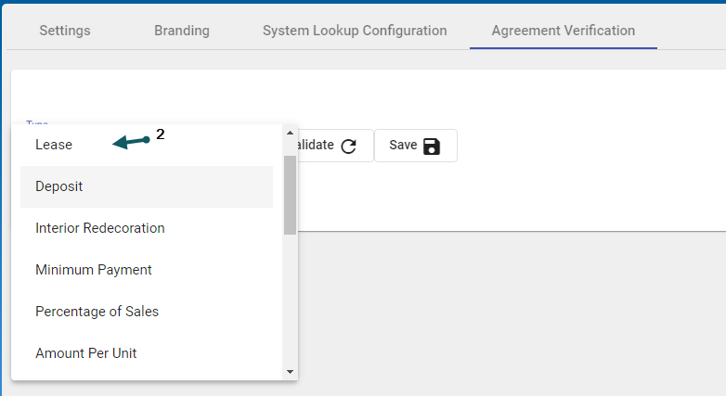
Task: Select the Agreement Verification tab
Action: [564, 31]
